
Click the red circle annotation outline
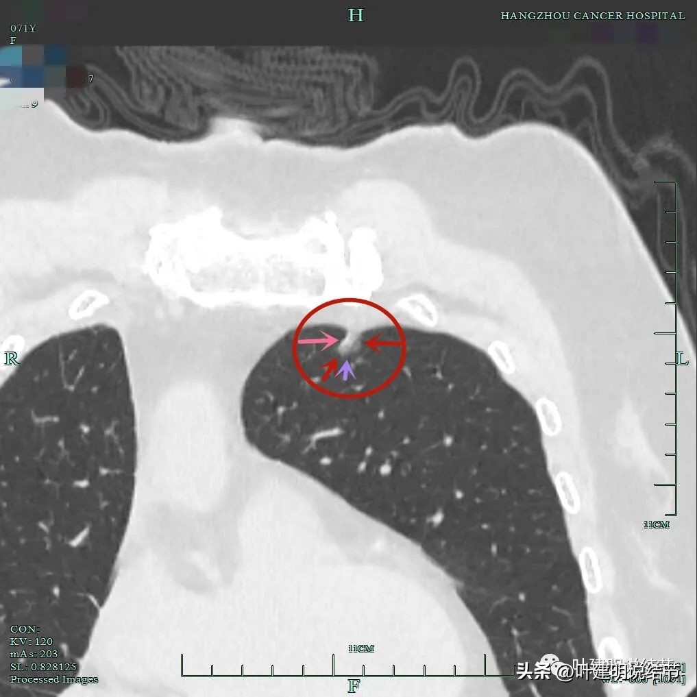(x=349, y=300)
